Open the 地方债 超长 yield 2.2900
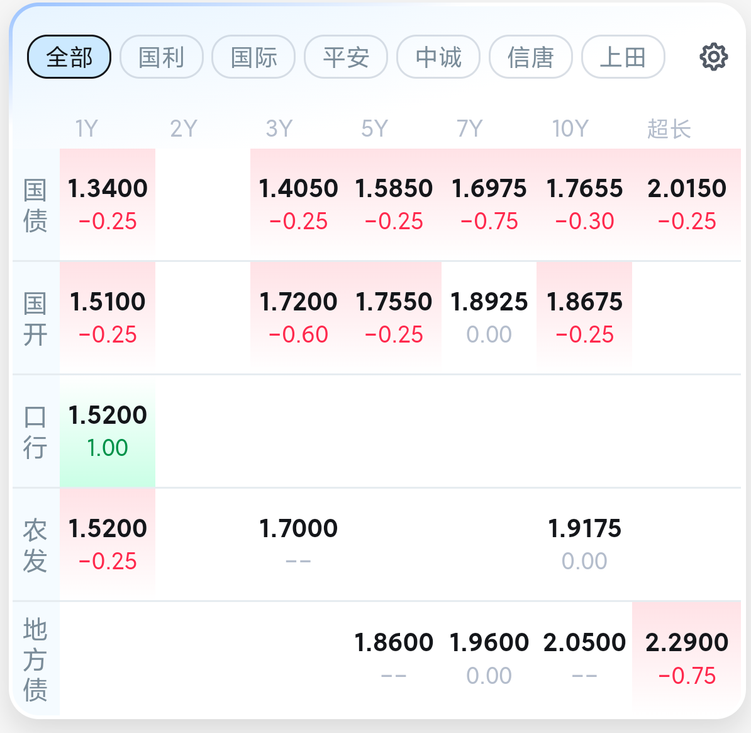 click(x=686, y=657)
